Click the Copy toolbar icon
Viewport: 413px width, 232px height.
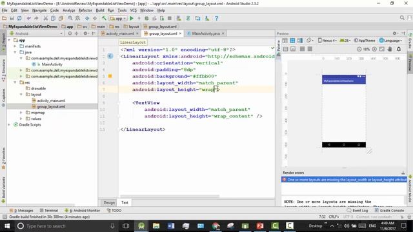(53, 19)
